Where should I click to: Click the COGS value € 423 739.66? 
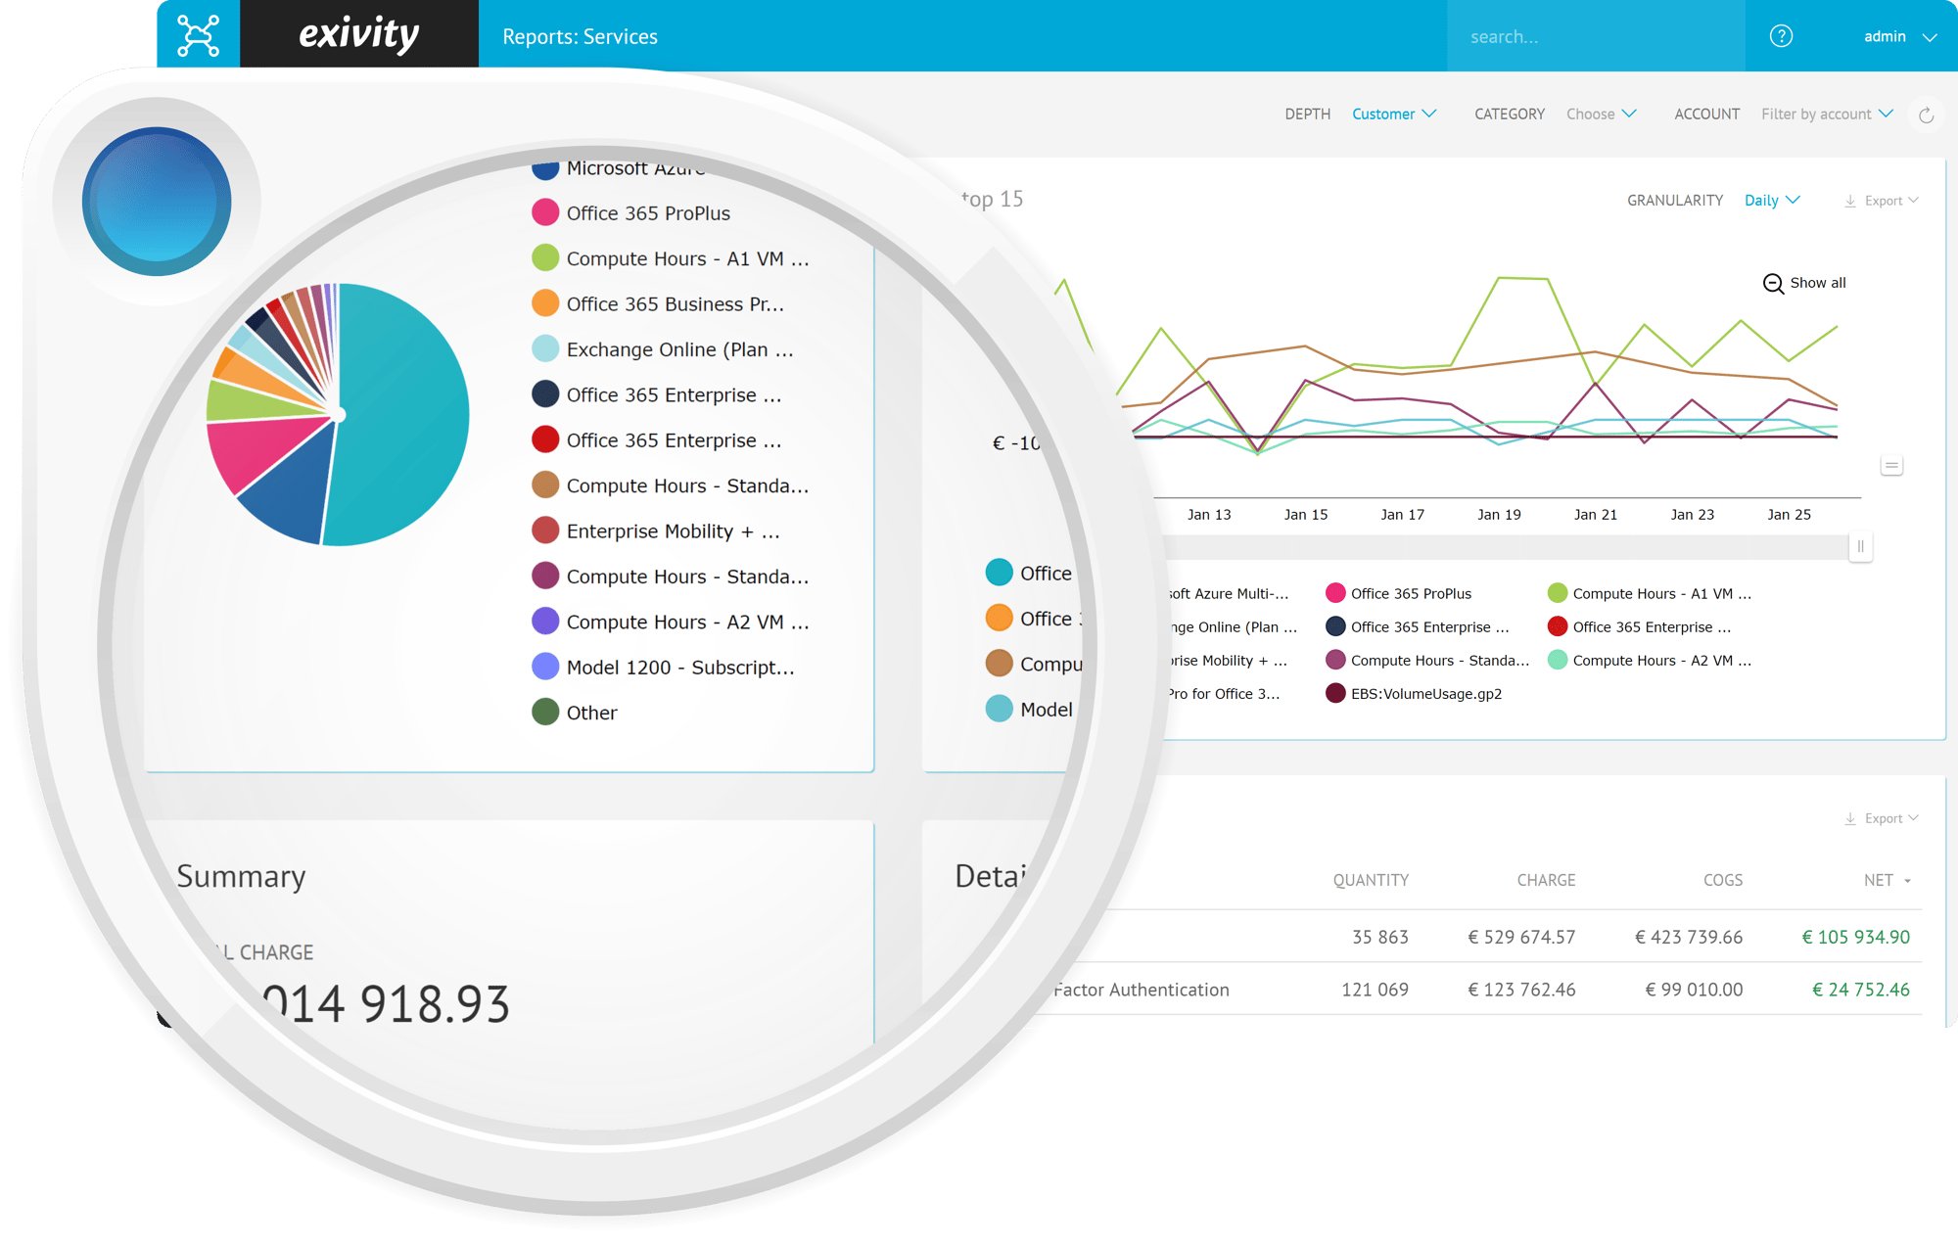point(1689,937)
